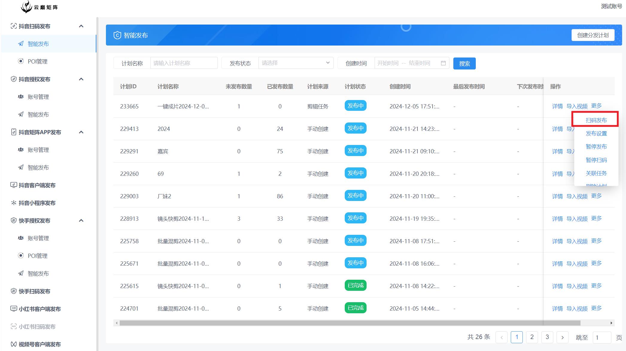Viewport: 626px width, 351px height.
Task: Click the 跳至 page number input
Action: (x=602, y=337)
